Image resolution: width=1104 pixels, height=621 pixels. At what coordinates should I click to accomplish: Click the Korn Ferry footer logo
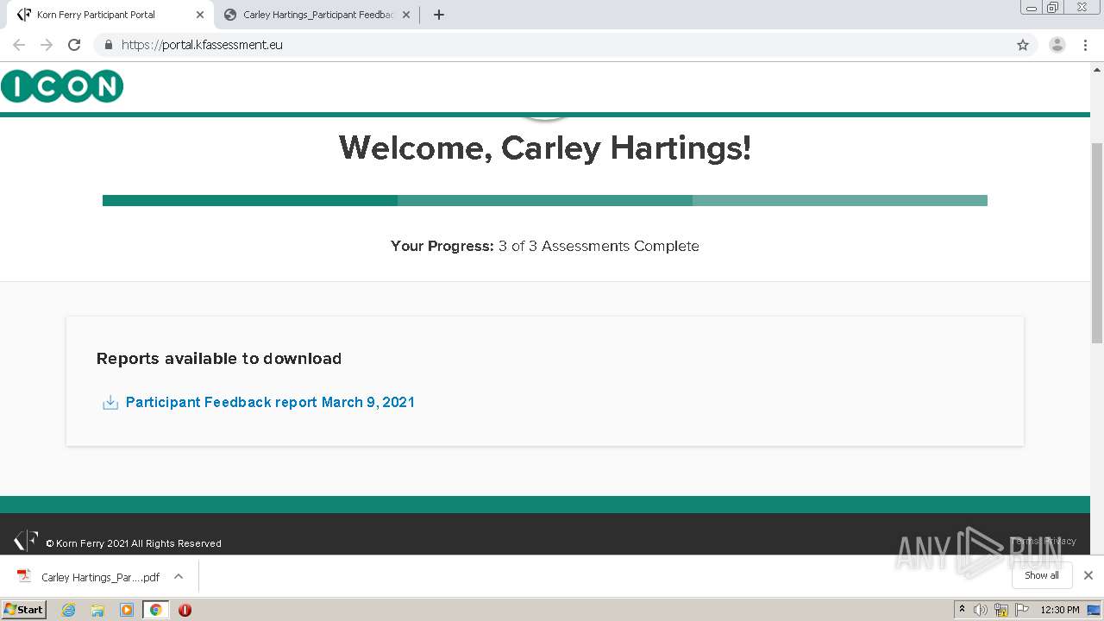click(x=26, y=541)
